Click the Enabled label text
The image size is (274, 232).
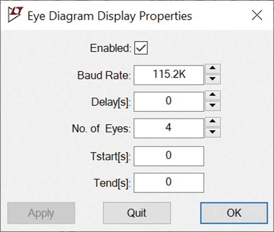point(111,48)
